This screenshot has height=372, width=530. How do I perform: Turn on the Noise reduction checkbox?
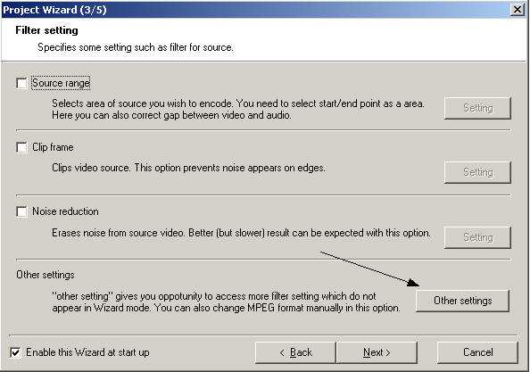[21, 211]
